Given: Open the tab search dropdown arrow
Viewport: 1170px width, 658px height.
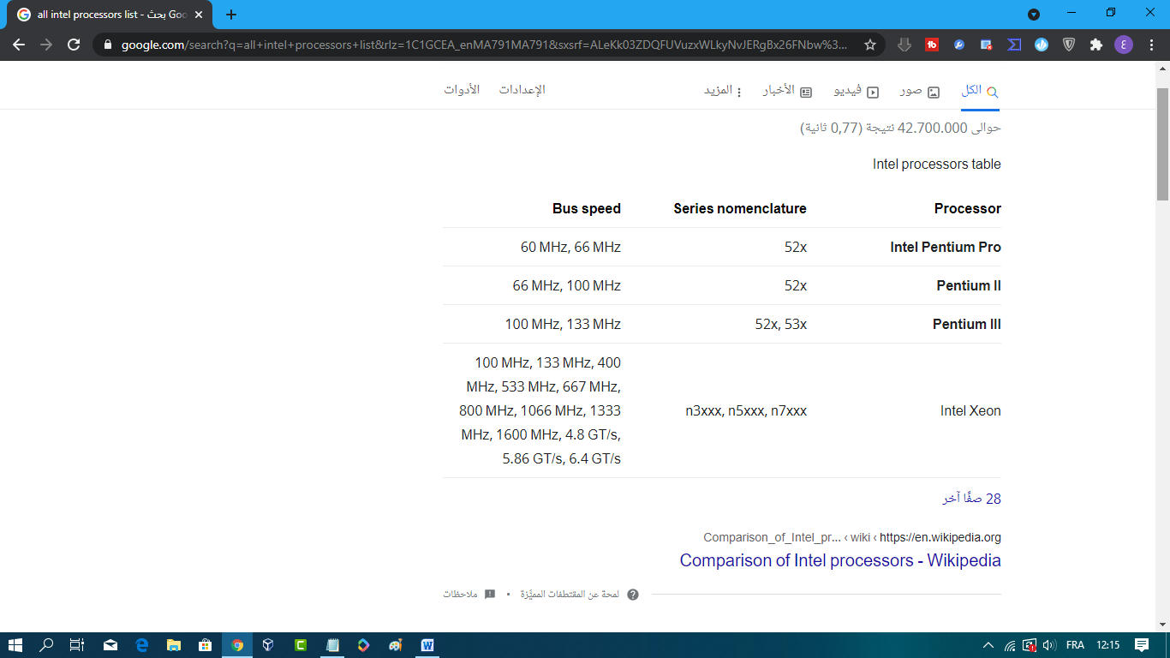Looking at the screenshot, I should [x=1034, y=15].
